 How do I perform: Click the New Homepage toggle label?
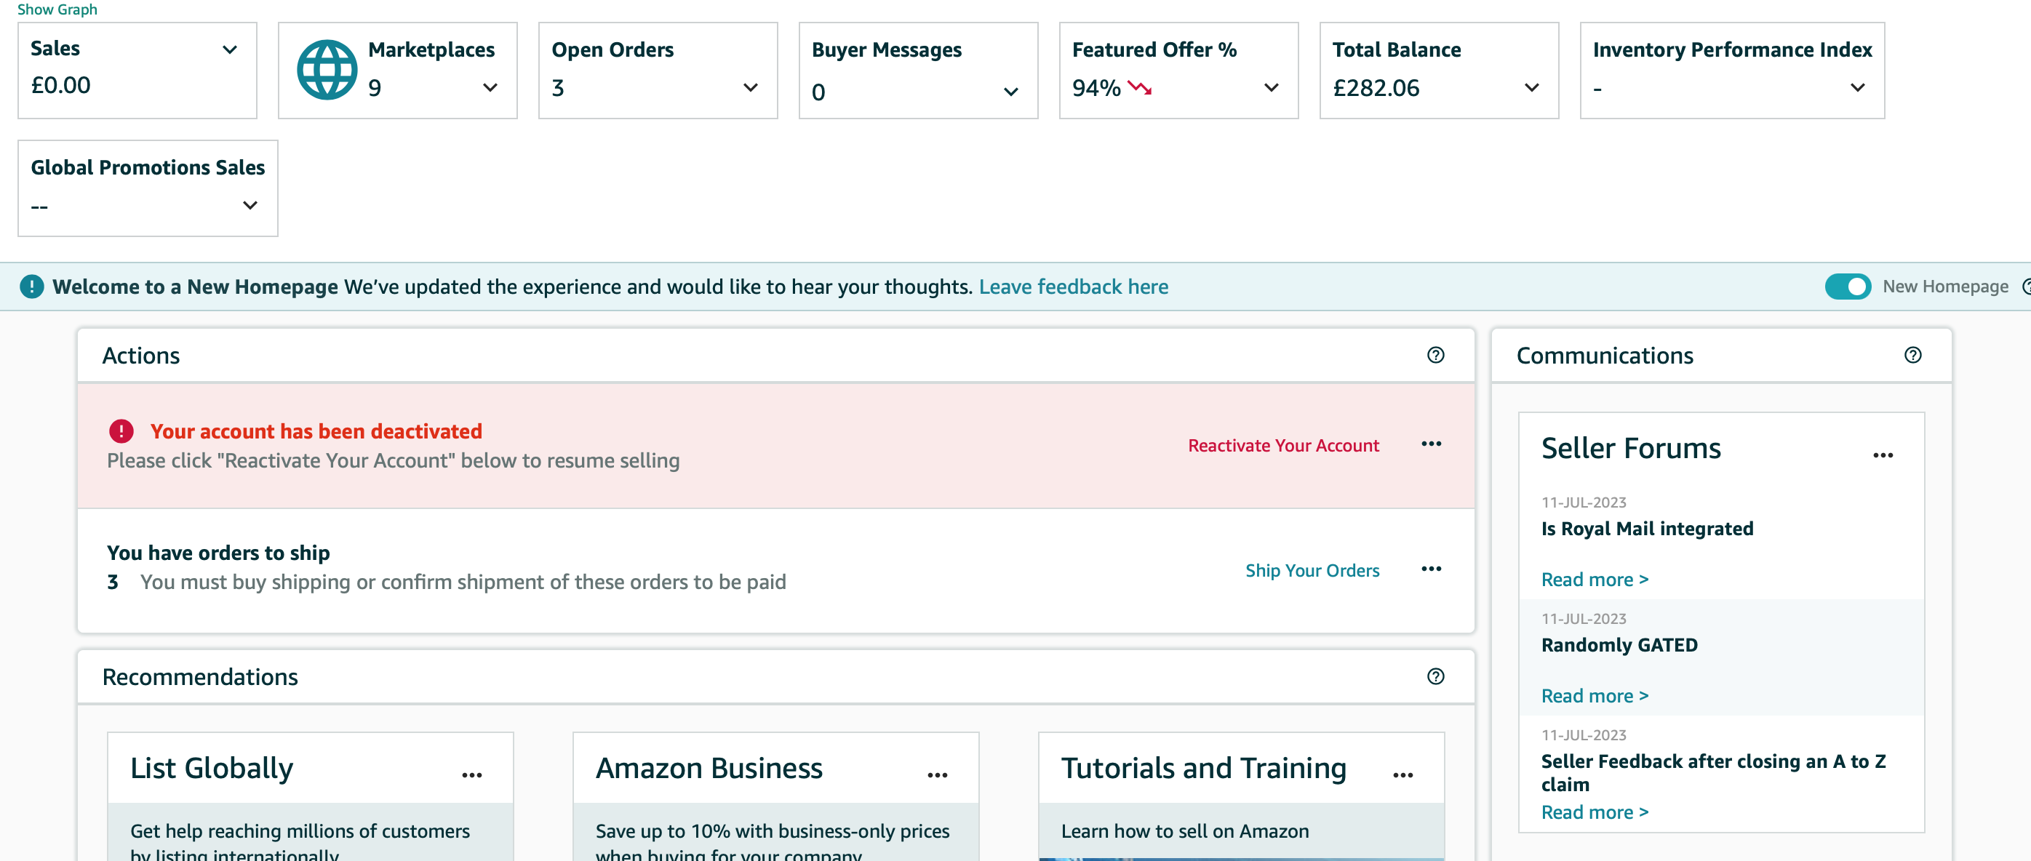pyautogui.click(x=1944, y=287)
